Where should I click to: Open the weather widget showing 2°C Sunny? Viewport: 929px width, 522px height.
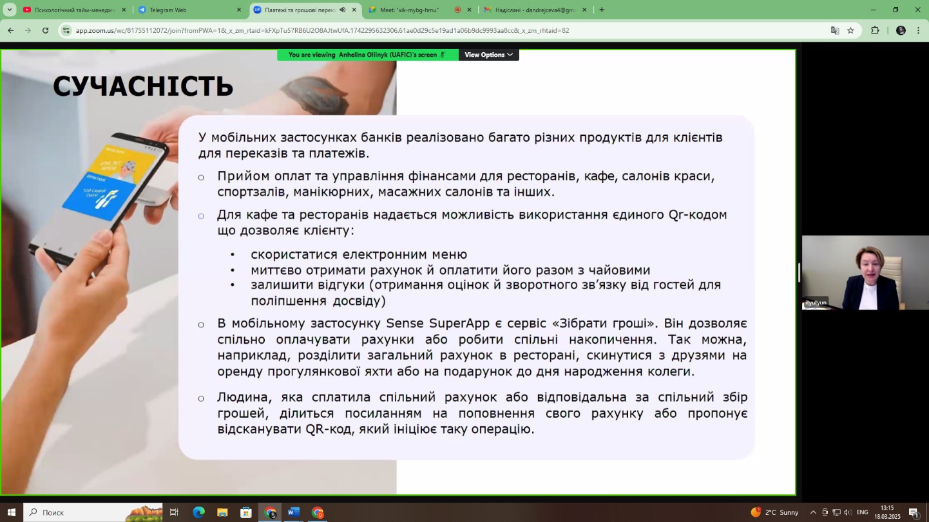pyautogui.click(x=775, y=512)
